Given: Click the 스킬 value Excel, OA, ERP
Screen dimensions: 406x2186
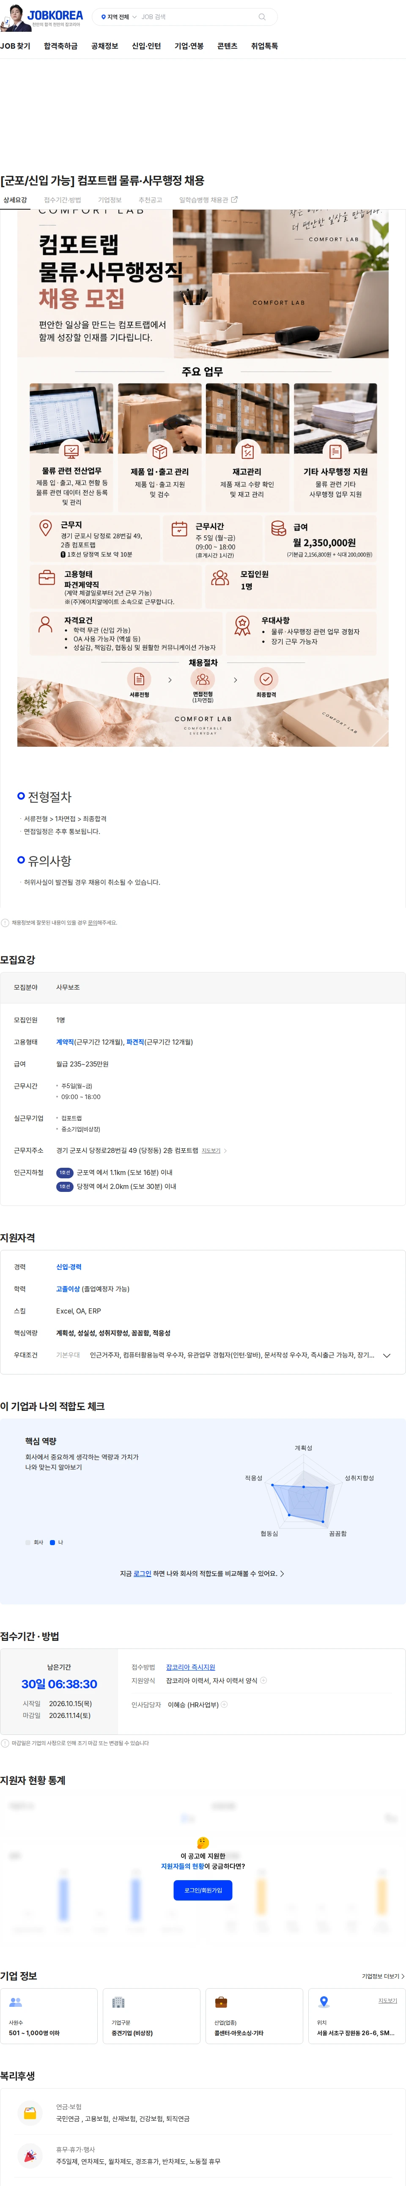Looking at the screenshot, I should (x=78, y=1311).
